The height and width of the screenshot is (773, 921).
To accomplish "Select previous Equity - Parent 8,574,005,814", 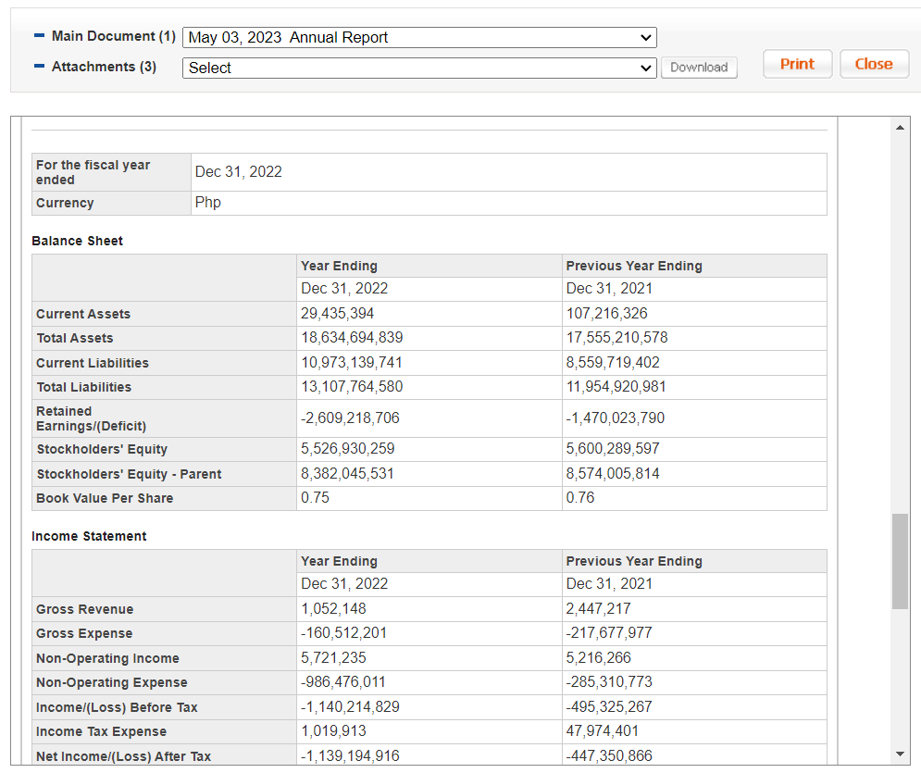I will pyautogui.click(x=613, y=473).
